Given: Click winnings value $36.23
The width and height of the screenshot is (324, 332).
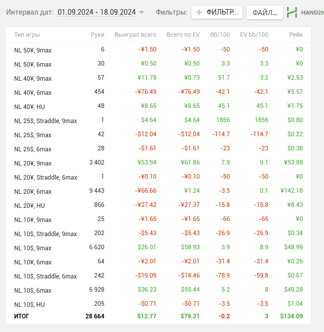Looking at the screenshot, I should point(147,290).
